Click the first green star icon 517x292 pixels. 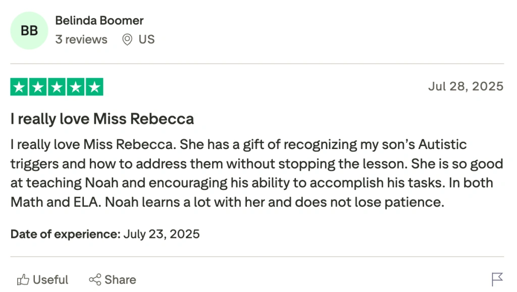[18, 86]
